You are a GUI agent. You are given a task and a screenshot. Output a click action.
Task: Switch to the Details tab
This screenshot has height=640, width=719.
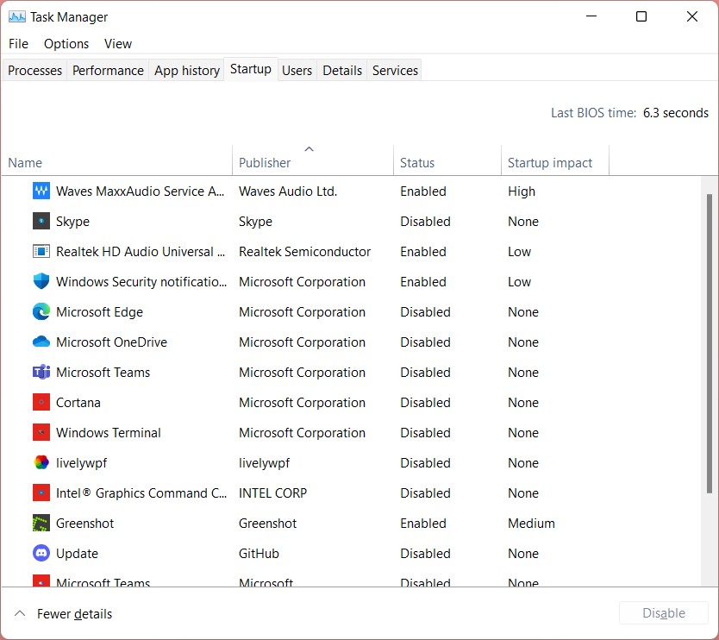tap(342, 71)
